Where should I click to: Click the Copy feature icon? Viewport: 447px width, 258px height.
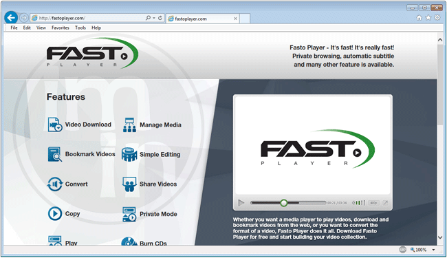pos(55,214)
